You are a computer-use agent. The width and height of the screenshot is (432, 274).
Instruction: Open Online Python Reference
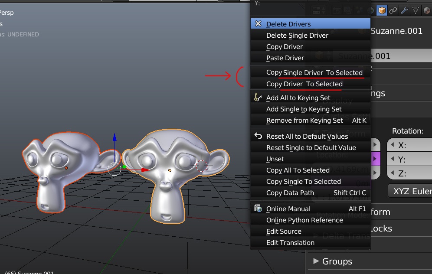click(x=311, y=220)
